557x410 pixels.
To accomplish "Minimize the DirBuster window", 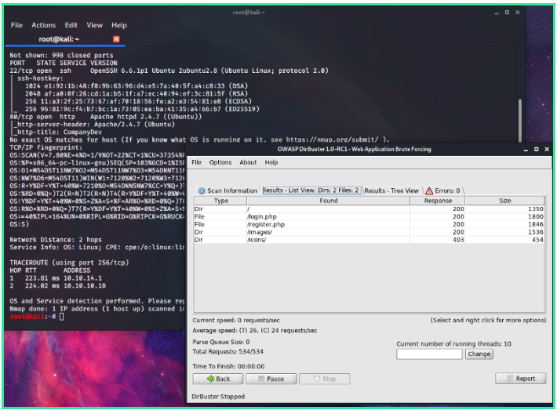I will coord(526,150).
